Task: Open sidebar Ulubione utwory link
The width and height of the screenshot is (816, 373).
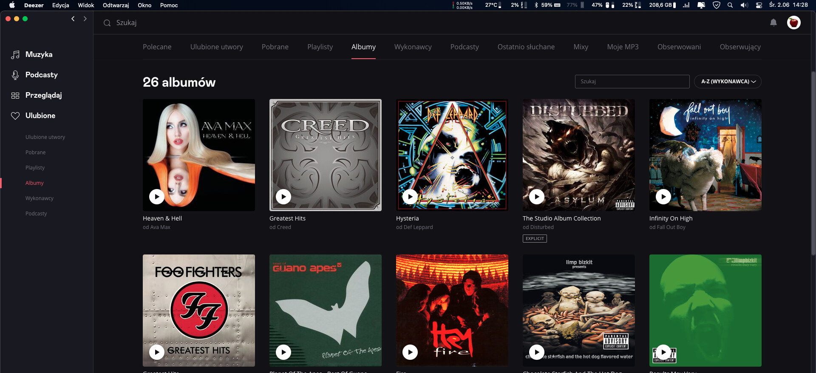Action: [x=45, y=137]
